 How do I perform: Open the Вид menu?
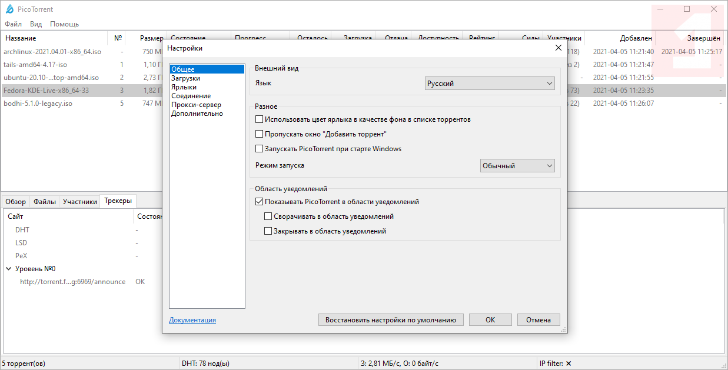[36, 24]
